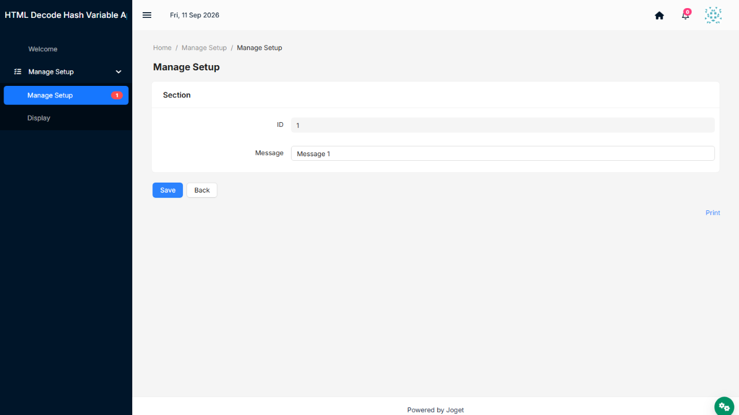The width and height of the screenshot is (739, 415).
Task: Click the Back button
Action: pyautogui.click(x=202, y=190)
